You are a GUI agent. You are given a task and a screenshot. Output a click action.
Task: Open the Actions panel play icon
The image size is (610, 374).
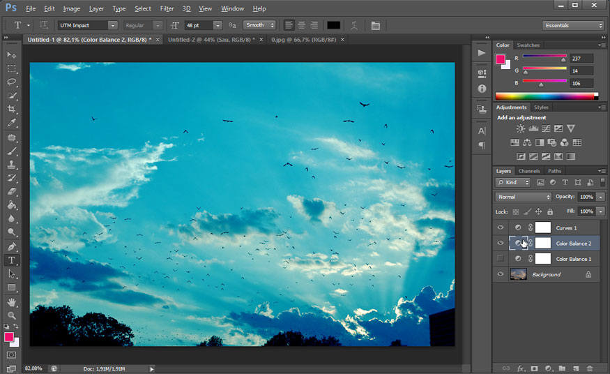482,53
